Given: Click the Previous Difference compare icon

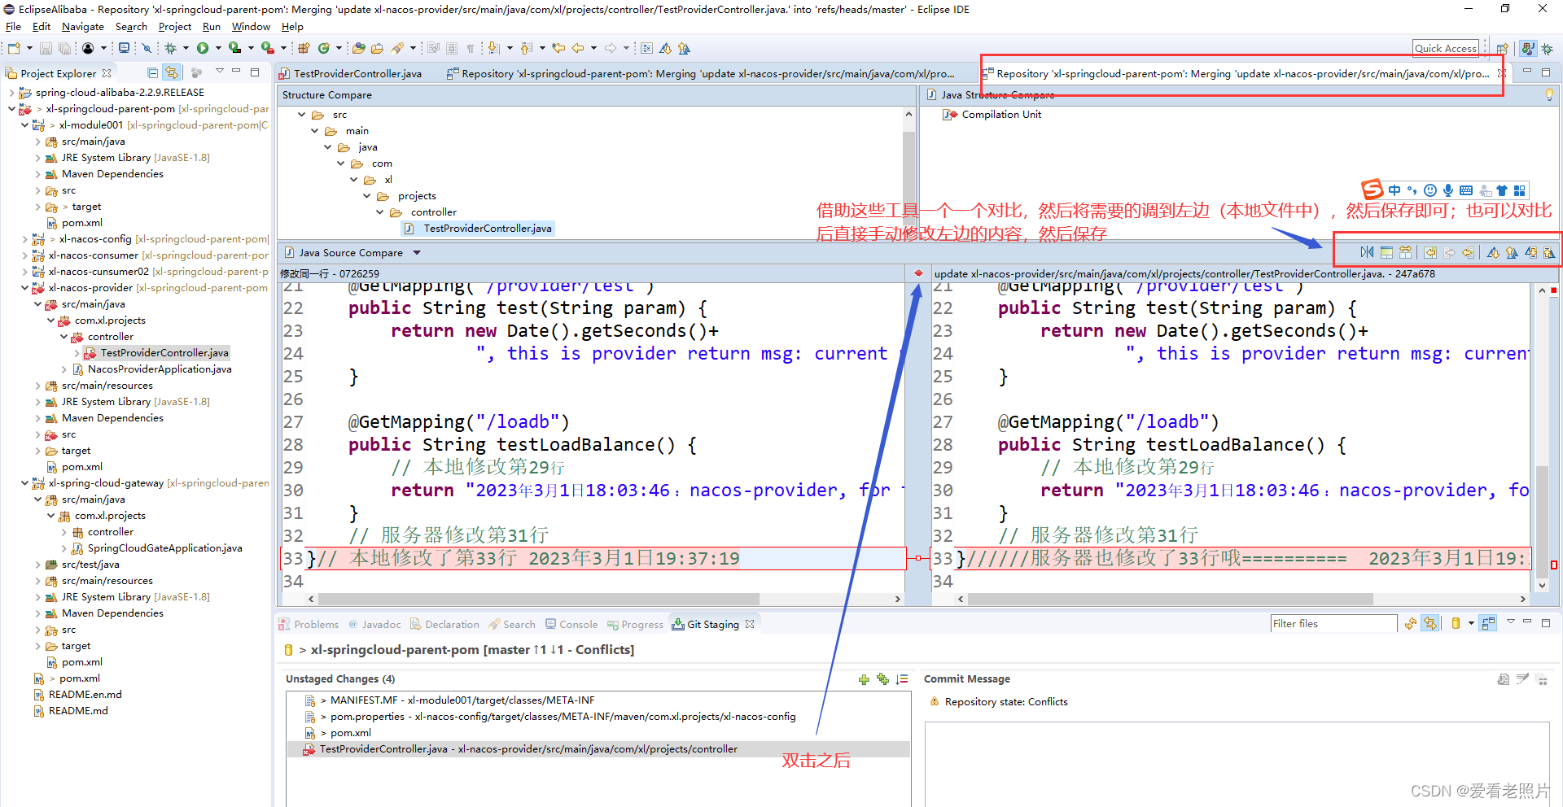Looking at the screenshot, I should [1512, 252].
